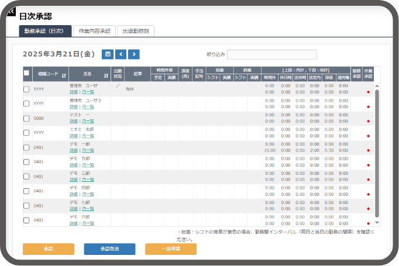Open 月一覧 link for てすと 太郎
This screenshot has width=399, height=266.
[88, 136]
